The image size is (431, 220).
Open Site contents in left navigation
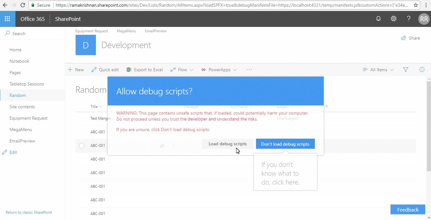tap(22, 107)
